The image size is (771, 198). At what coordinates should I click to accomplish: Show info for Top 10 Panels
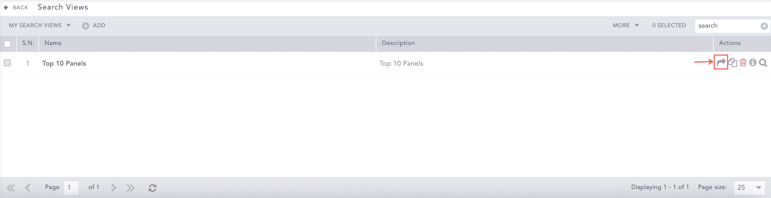pos(753,63)
